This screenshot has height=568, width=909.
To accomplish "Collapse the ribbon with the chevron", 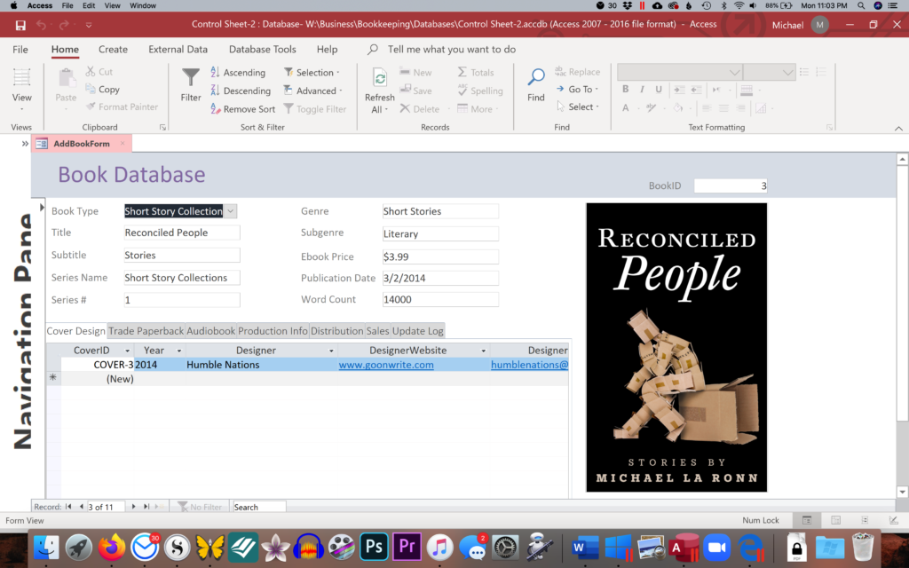I will coord(898,128).
